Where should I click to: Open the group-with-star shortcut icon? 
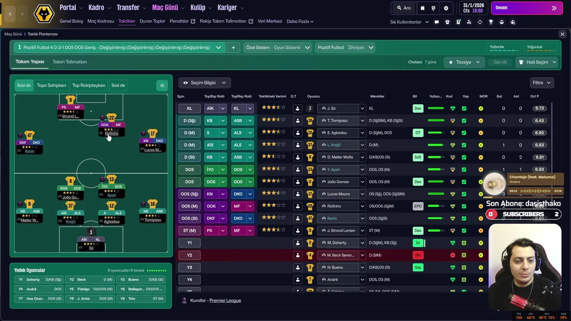click(513, 22)
